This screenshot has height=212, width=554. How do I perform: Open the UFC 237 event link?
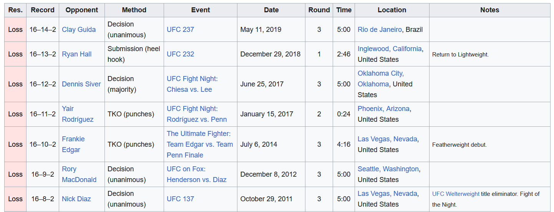click(180, 30)
